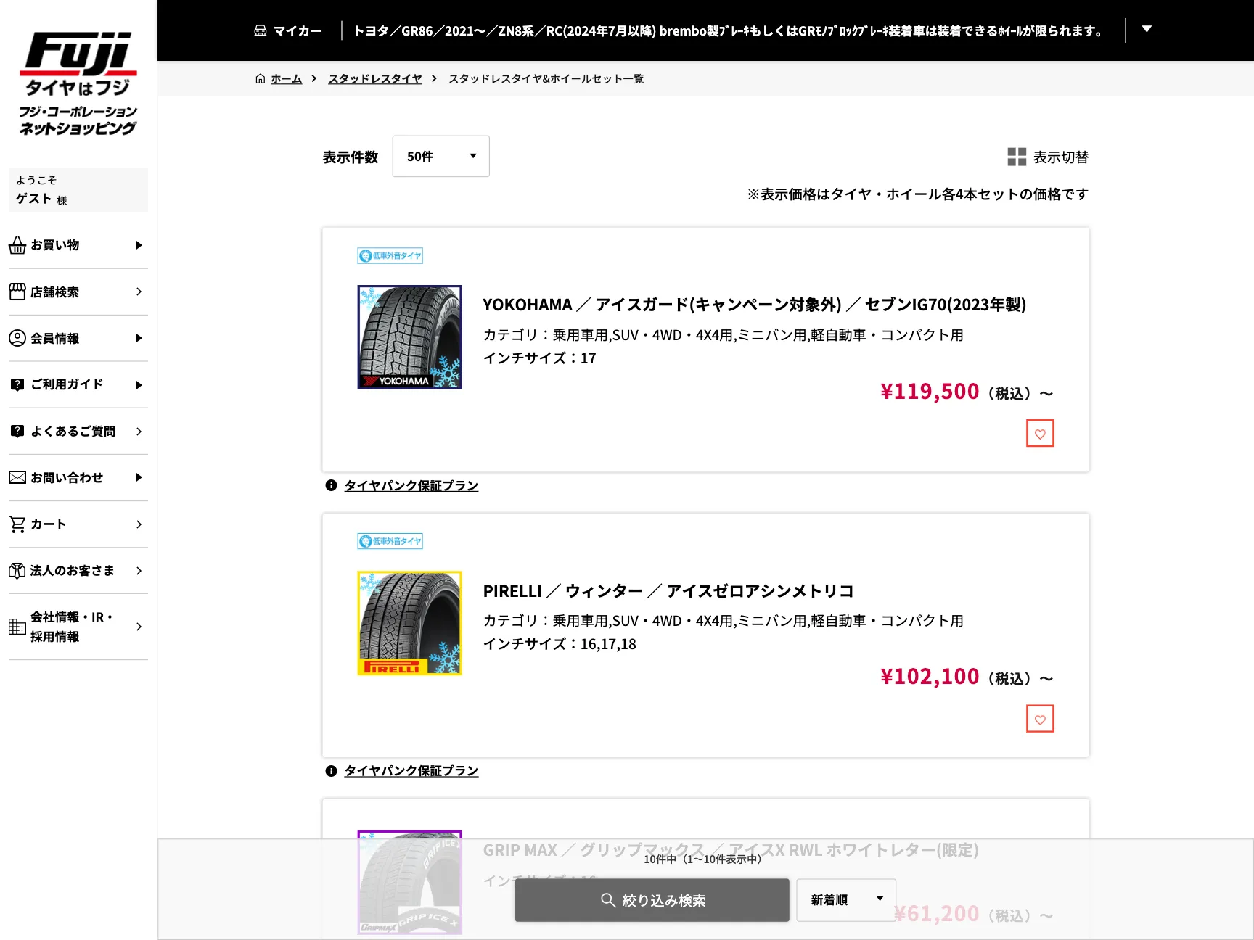Click the store icon for 店舗検索
The width and height of the screenshot is (1254, 940).
click(17, 292)
